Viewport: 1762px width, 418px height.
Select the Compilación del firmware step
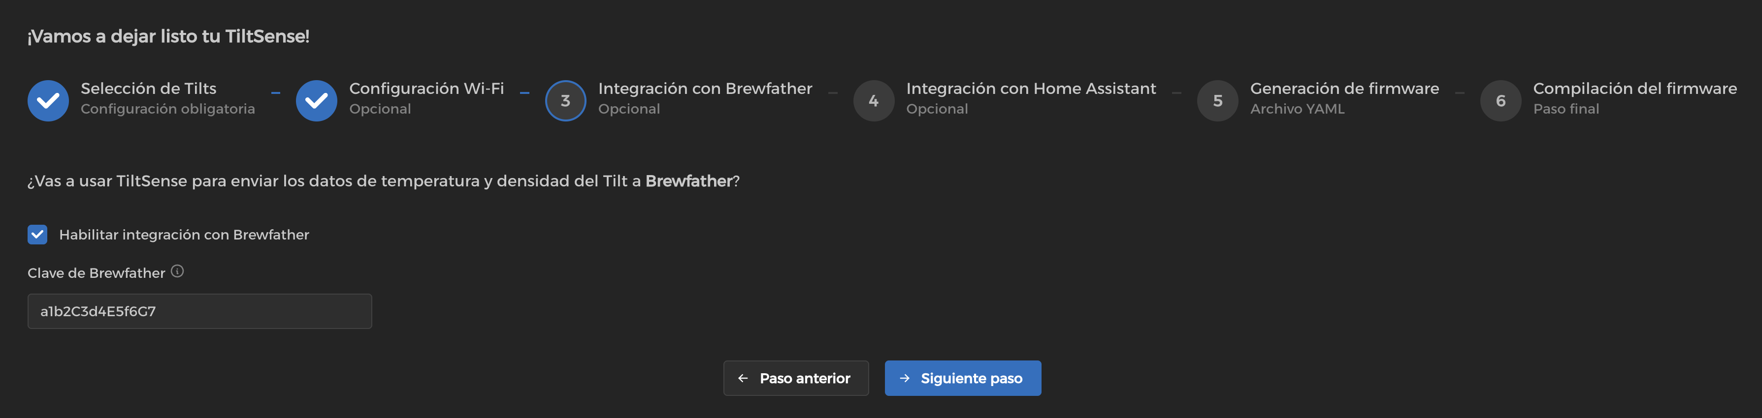(x=1635, y=89)
